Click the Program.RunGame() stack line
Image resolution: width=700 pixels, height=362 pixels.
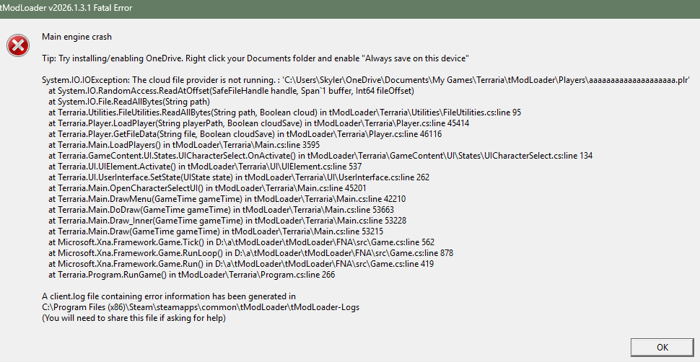pyautogui.click(x=192, y=275)
